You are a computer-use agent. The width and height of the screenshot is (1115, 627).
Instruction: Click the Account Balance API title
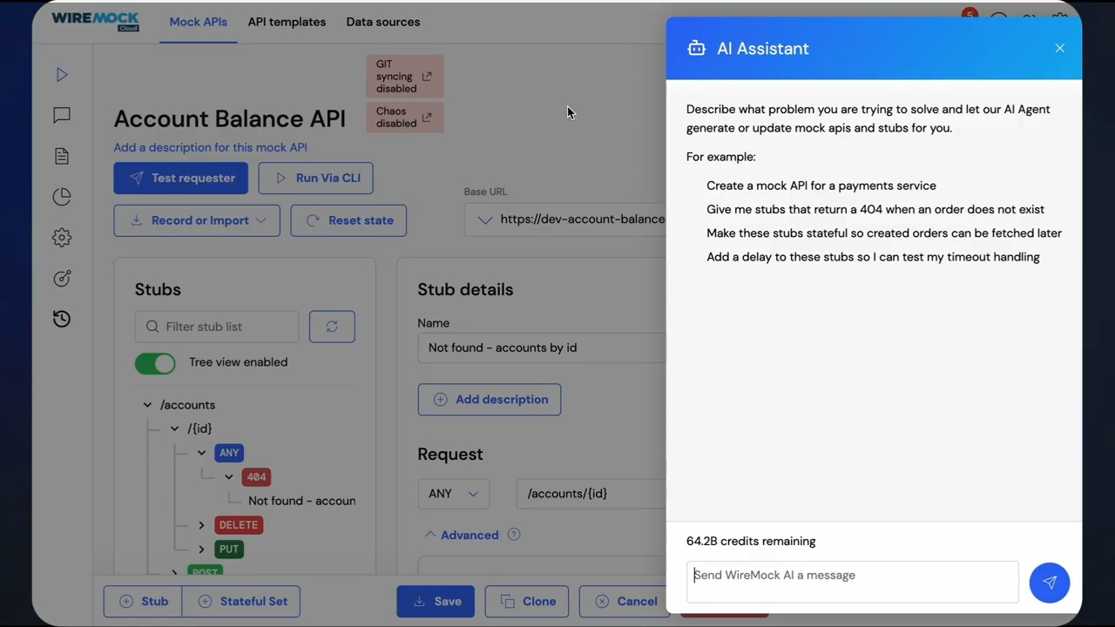(230, 118)
